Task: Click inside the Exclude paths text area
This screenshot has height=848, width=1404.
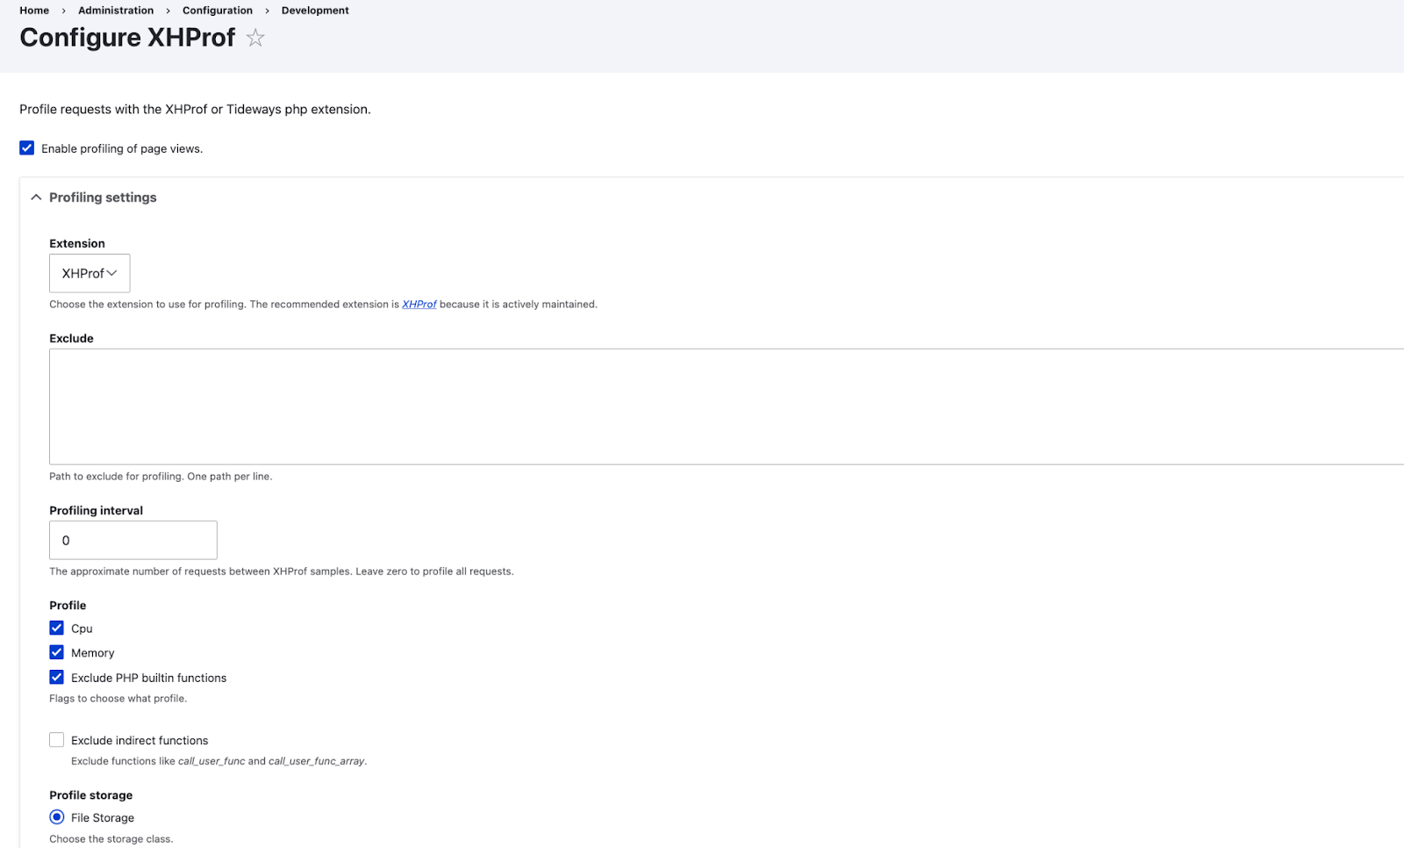Action: [x=727, y=406]
